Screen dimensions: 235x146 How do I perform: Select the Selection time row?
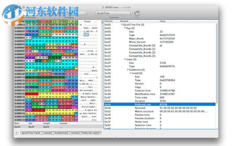[x=160, y=125]
